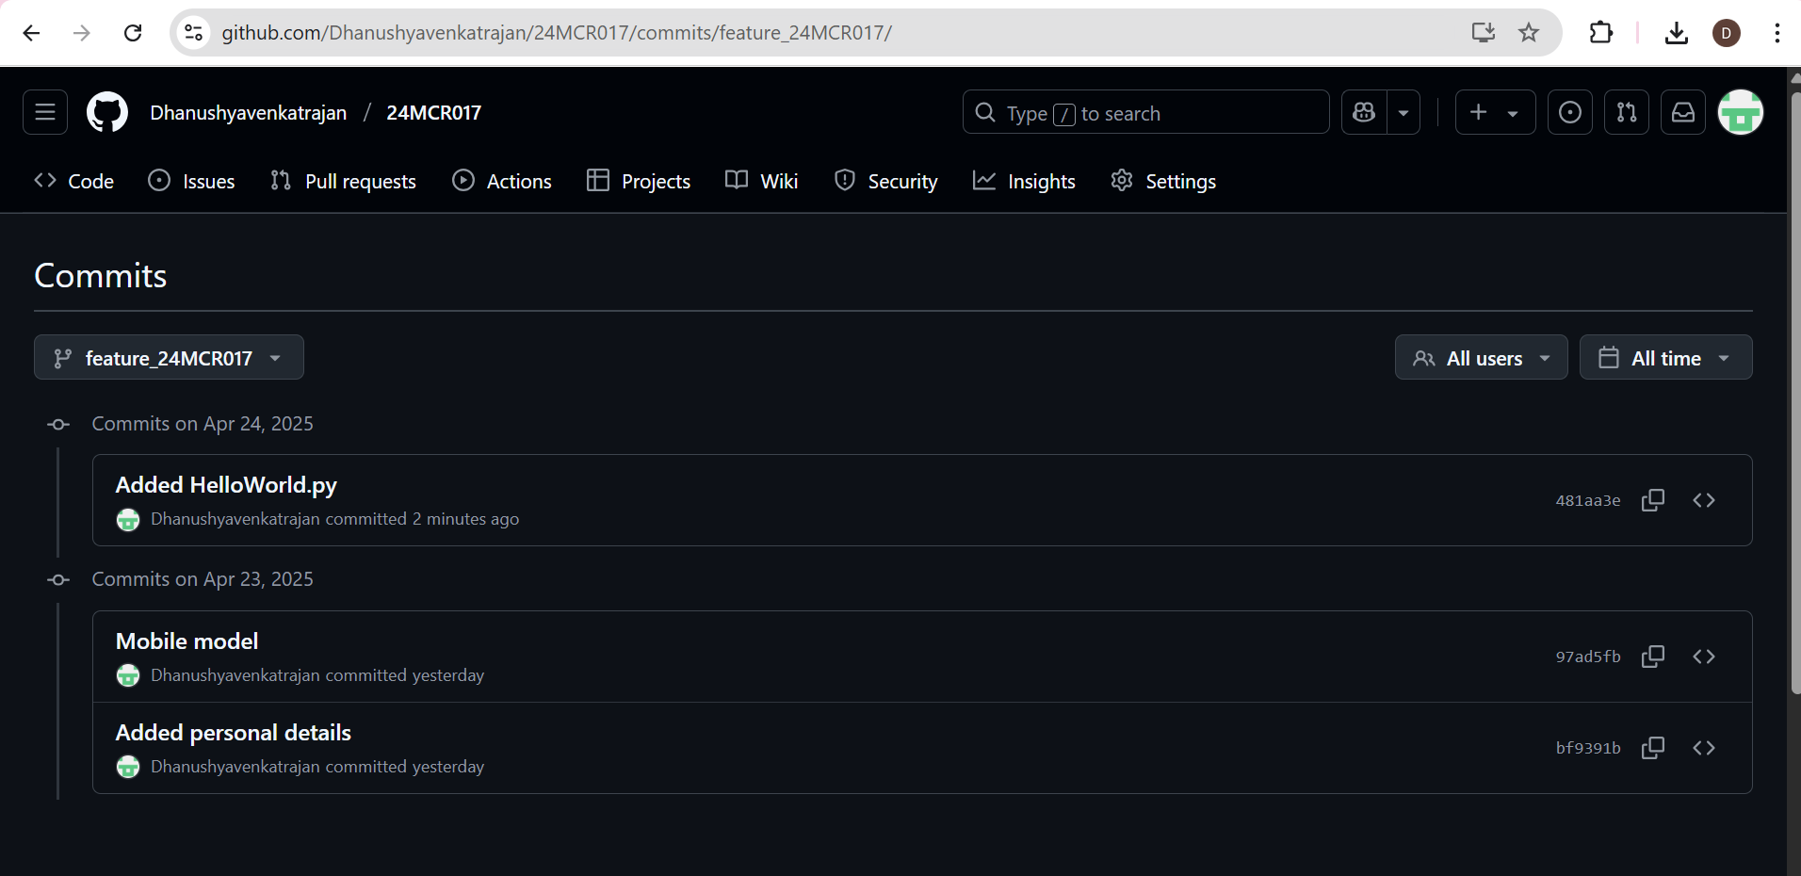Go forward with the browser forward arrow

tap(82, 33)
